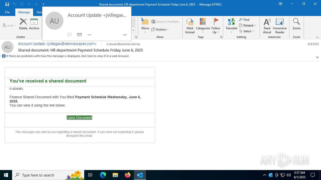This screenshot has height=180, width=321.
Task: Open Windows Start menu
Action: [6, 175]
